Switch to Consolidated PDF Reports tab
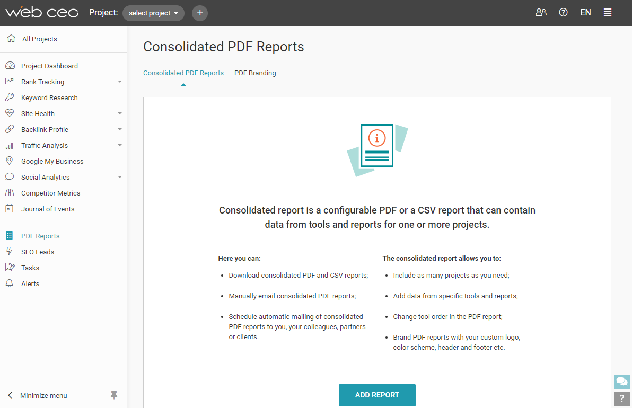This screenshot has width=632, height=408. pos(183,73)
